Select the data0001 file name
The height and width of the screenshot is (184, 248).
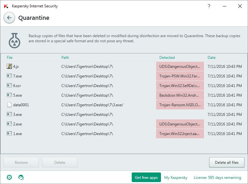(21, 105)
